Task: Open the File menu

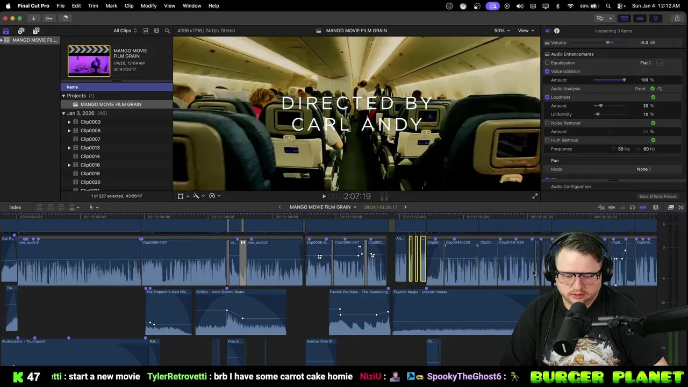Action: 60,6
